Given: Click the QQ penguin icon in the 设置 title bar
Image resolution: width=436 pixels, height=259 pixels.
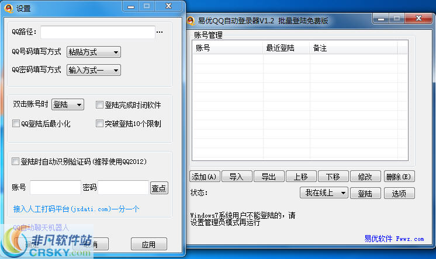Looking at the screenshot, I should [9, 8].
